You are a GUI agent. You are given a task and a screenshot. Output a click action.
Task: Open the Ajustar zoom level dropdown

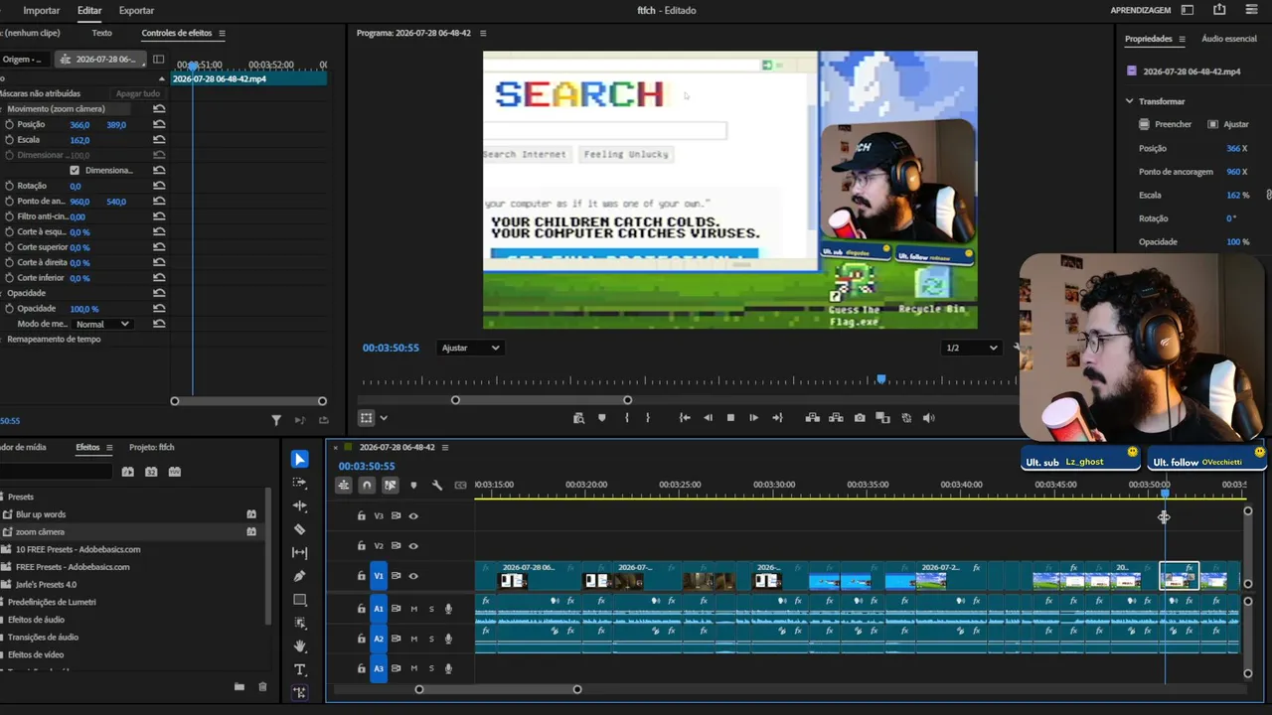[470, 348]
